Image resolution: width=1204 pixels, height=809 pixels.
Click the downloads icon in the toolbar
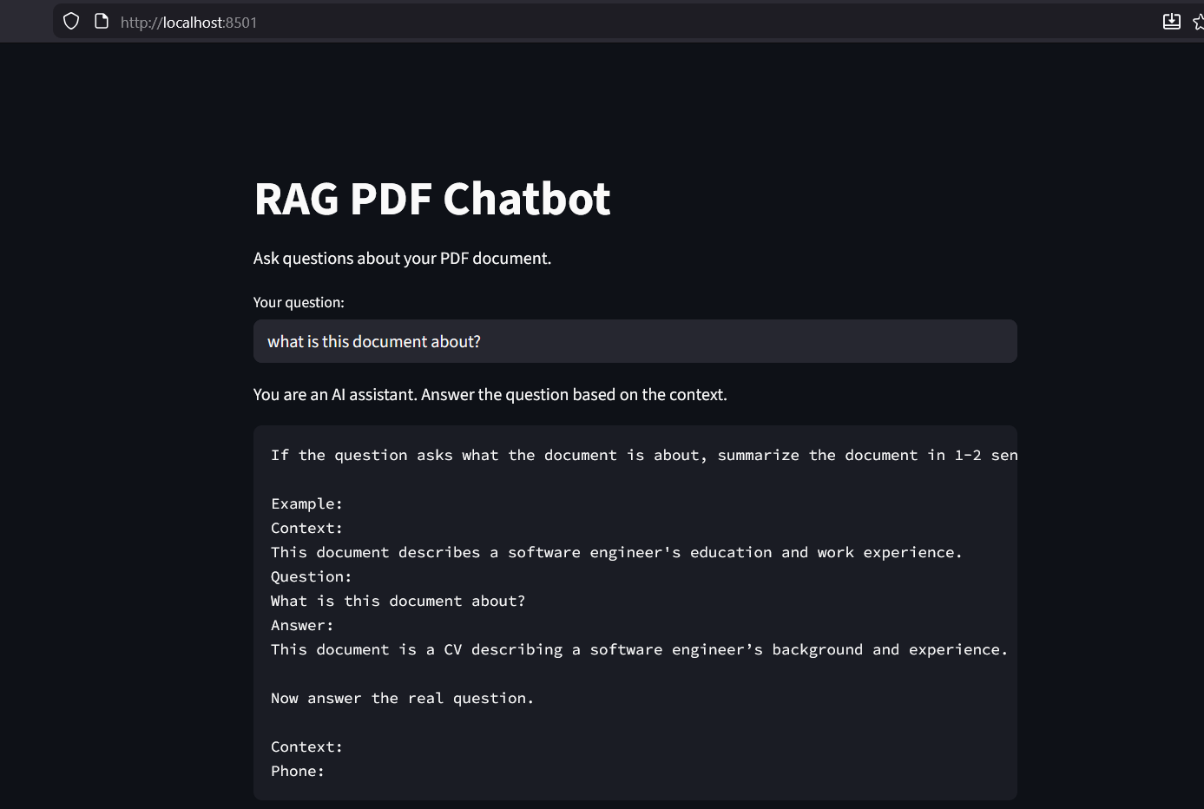pyautogui.click(x=1171, y=21)
